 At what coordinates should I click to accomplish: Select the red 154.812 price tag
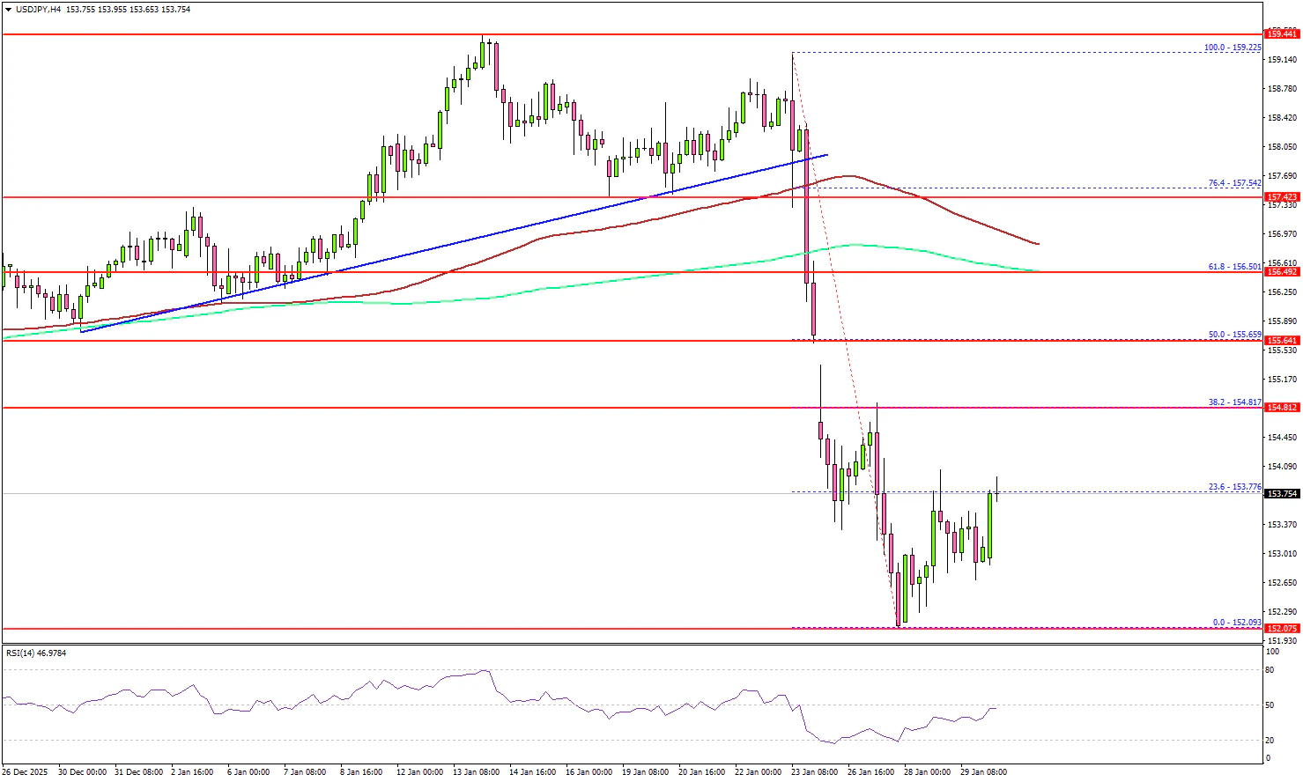coord(1282,408)
